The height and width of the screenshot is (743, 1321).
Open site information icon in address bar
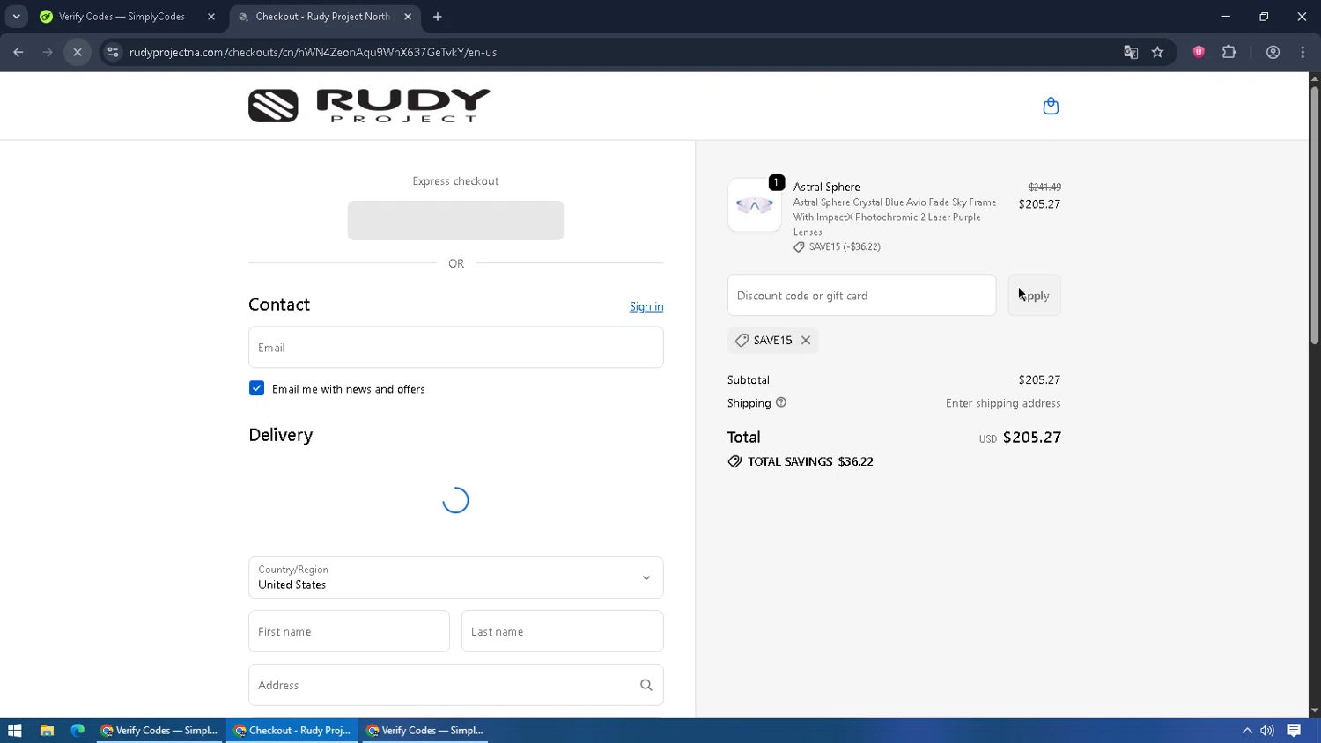113,52
